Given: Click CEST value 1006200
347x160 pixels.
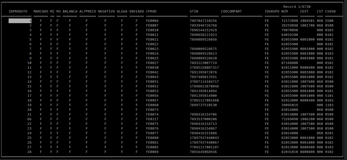Looking at the screenshot, I should (x=307, y=119).
